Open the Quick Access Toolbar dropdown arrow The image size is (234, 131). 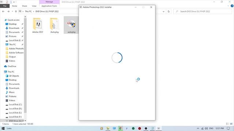14,2
